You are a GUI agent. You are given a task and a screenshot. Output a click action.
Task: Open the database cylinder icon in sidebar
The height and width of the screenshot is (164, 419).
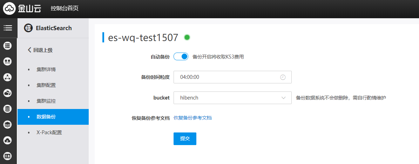tap(7, 109)
